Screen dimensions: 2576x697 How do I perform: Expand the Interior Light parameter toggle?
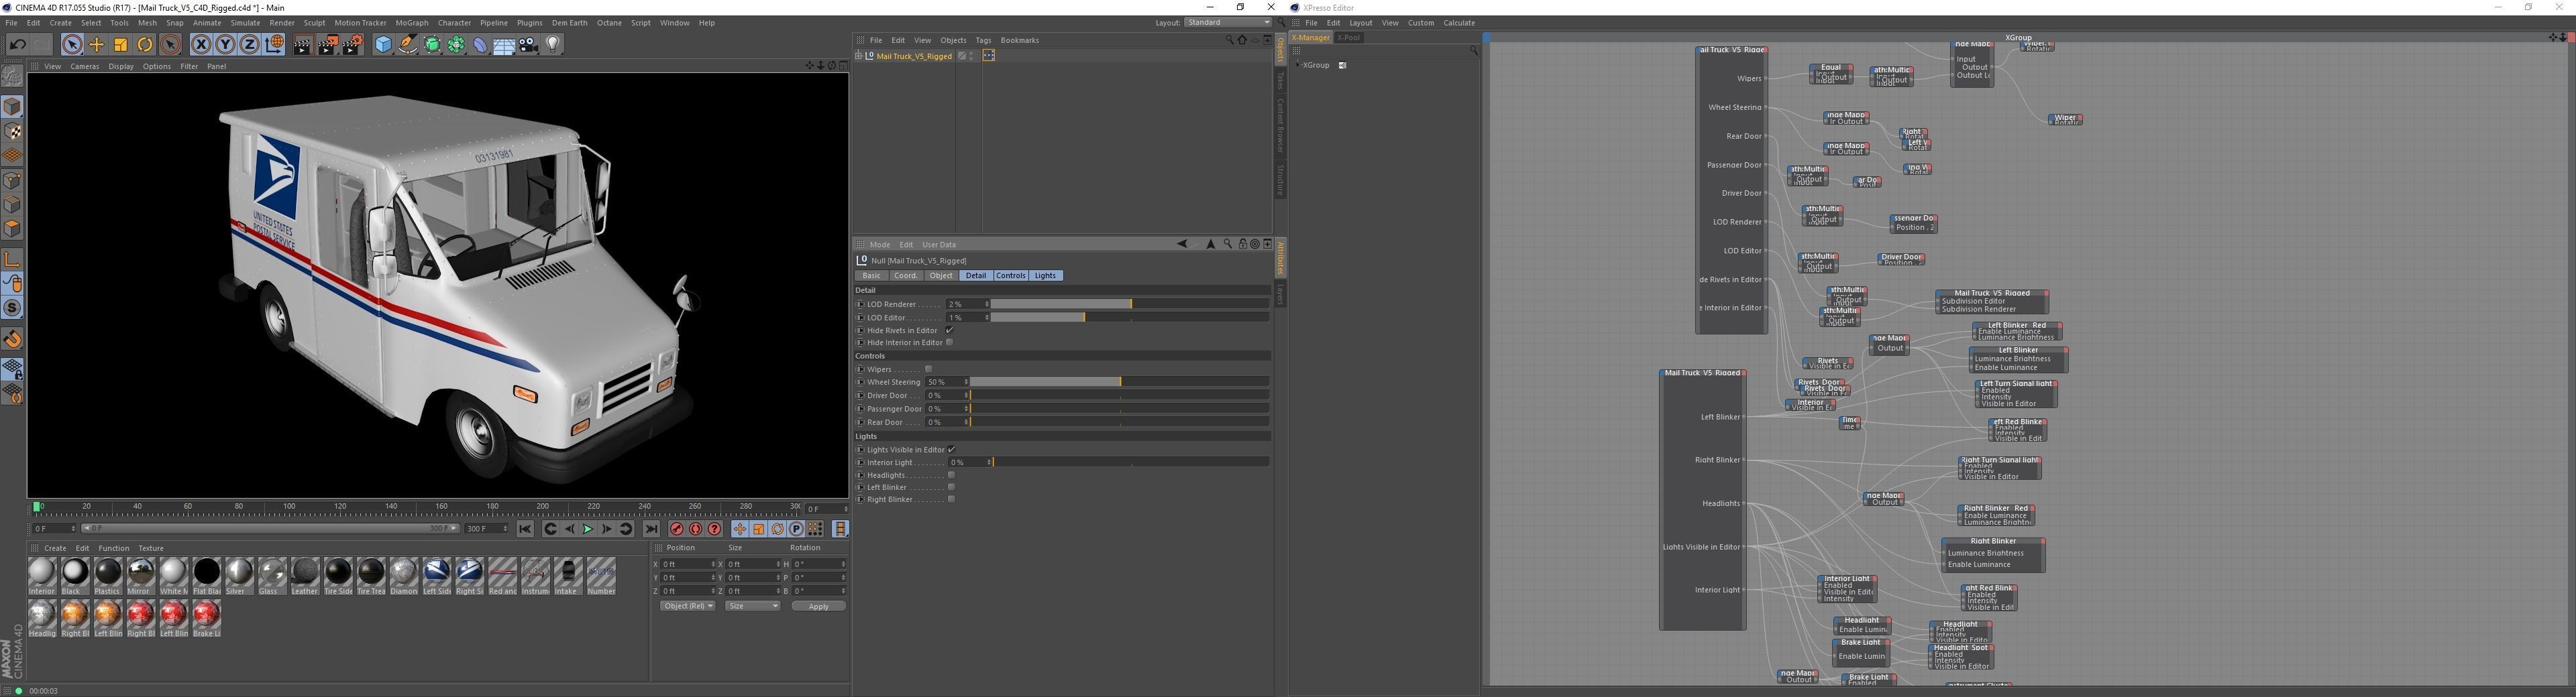pyautogui.click(x=860, y=462)
